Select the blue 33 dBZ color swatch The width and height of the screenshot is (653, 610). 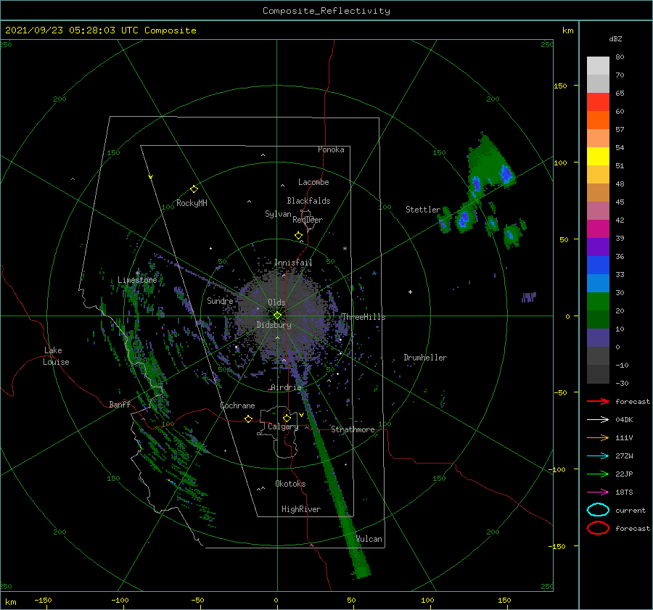(598, 265)
